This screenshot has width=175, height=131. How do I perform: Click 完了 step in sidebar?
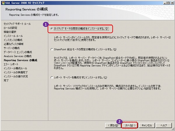tap(6, 80)
